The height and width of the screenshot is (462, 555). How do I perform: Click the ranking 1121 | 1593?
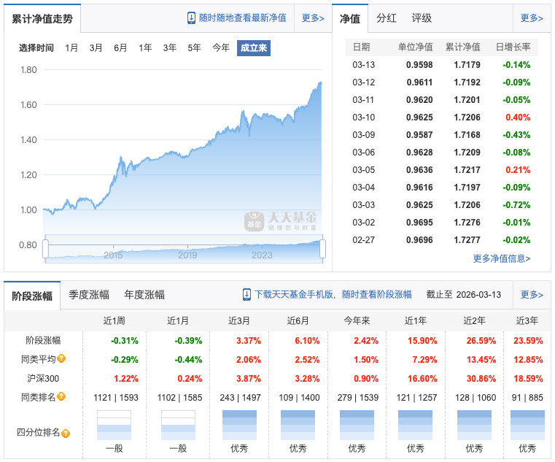click(116, 398)
